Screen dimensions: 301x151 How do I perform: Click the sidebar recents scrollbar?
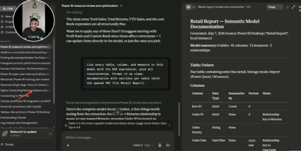click(x=54, y=71)
